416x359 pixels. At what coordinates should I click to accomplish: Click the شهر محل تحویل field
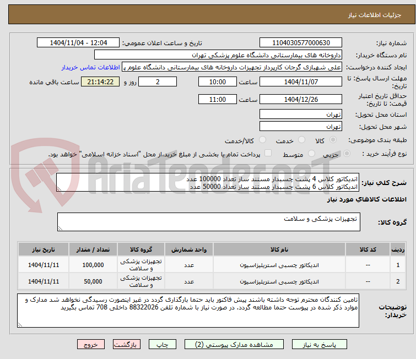[301, 127]
